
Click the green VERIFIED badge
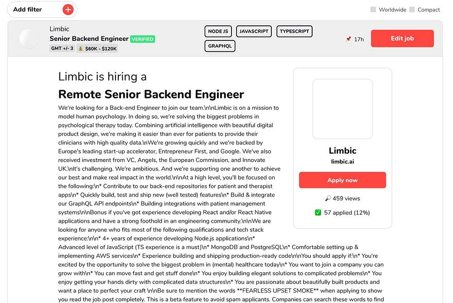pyautogui.click(x=143, y=39)
